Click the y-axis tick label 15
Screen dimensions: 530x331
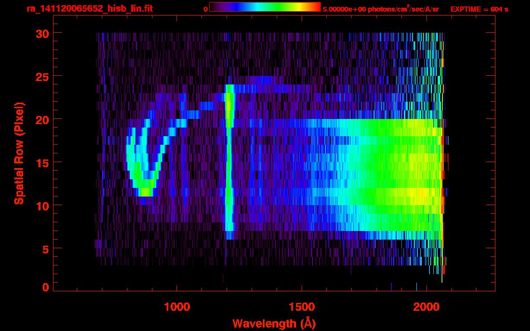41,162
